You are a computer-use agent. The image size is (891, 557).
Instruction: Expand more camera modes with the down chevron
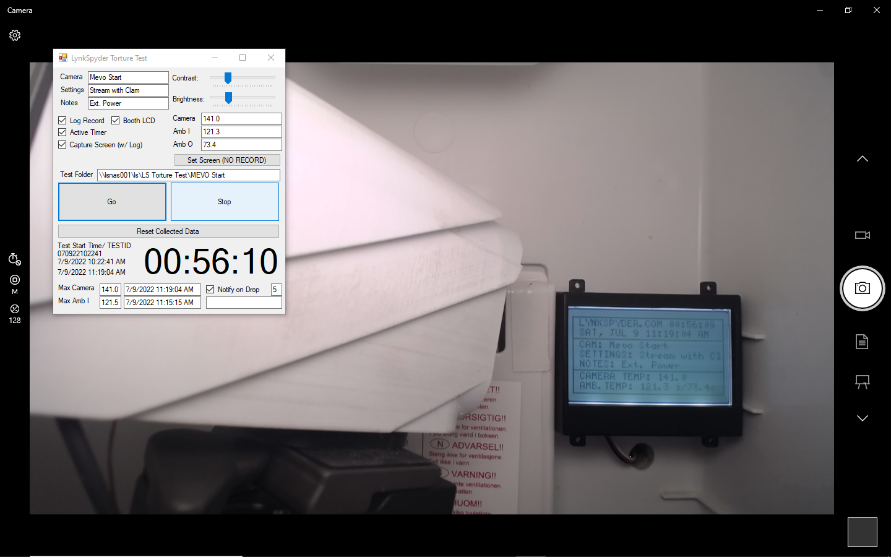[x=862, y=418]
